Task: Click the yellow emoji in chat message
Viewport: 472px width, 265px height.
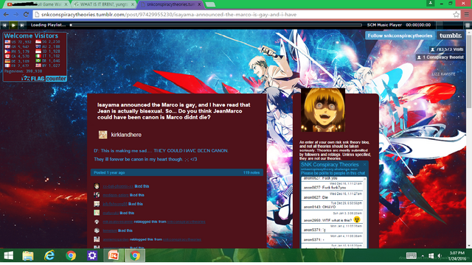Action: pyautogui.click(x=357, y=219)
